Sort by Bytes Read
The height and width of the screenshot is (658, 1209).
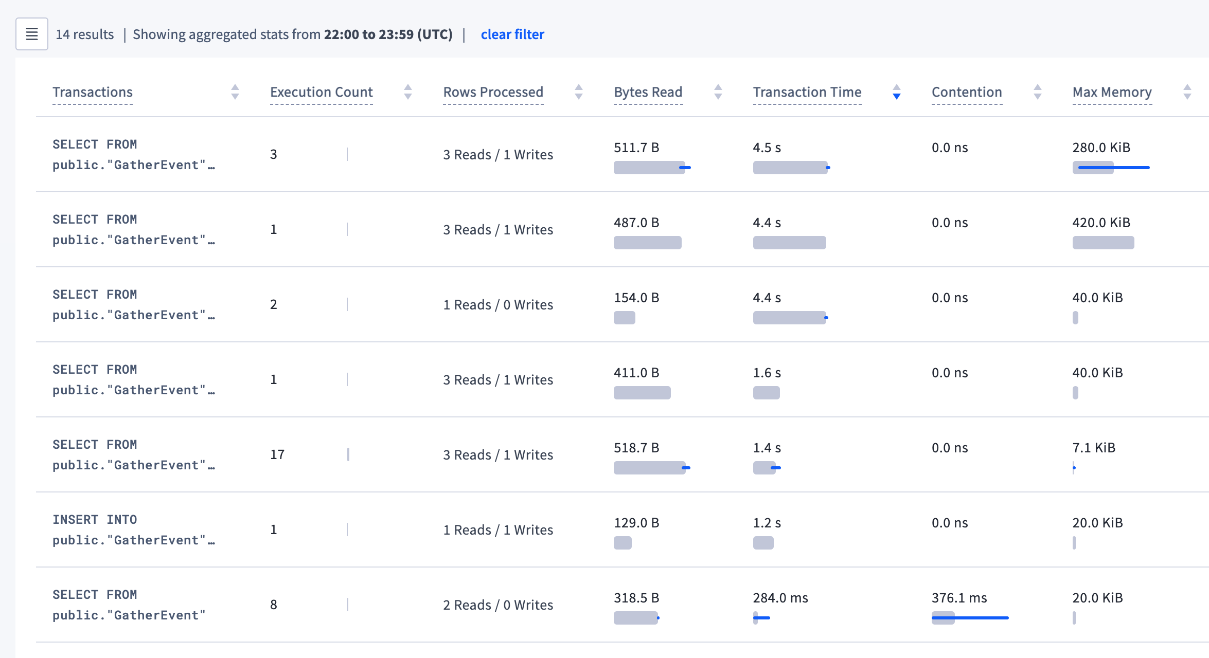tap(718, 93)
